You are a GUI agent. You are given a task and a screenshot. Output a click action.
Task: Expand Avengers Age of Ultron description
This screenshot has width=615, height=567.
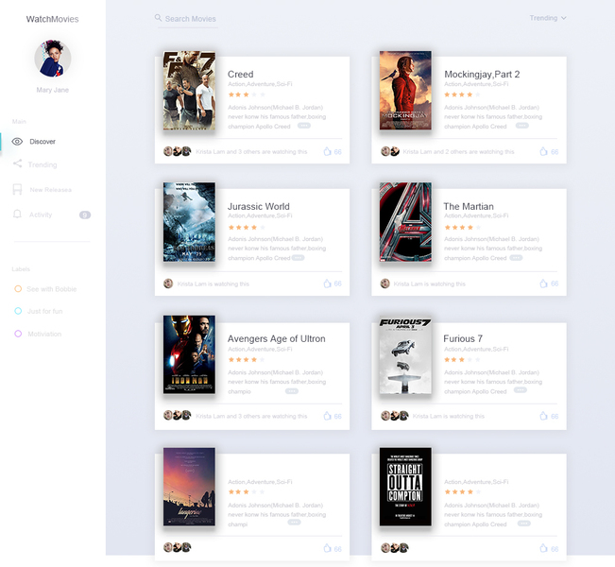click(291, 391)
